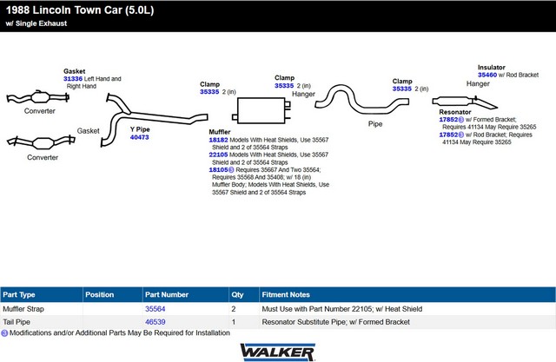This screenshot has width=556, height=362.
Task: Click the Hanger label near the muffler
Action: (x=303, y=94)
